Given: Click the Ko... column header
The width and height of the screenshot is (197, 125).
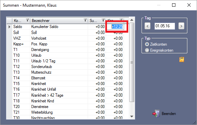Looking at the screenshot, I should point(21,20).
